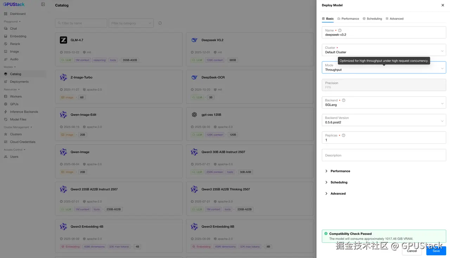Close the Deploy Model panel
The height and width of the screenshot is (258, 450).
443,5
